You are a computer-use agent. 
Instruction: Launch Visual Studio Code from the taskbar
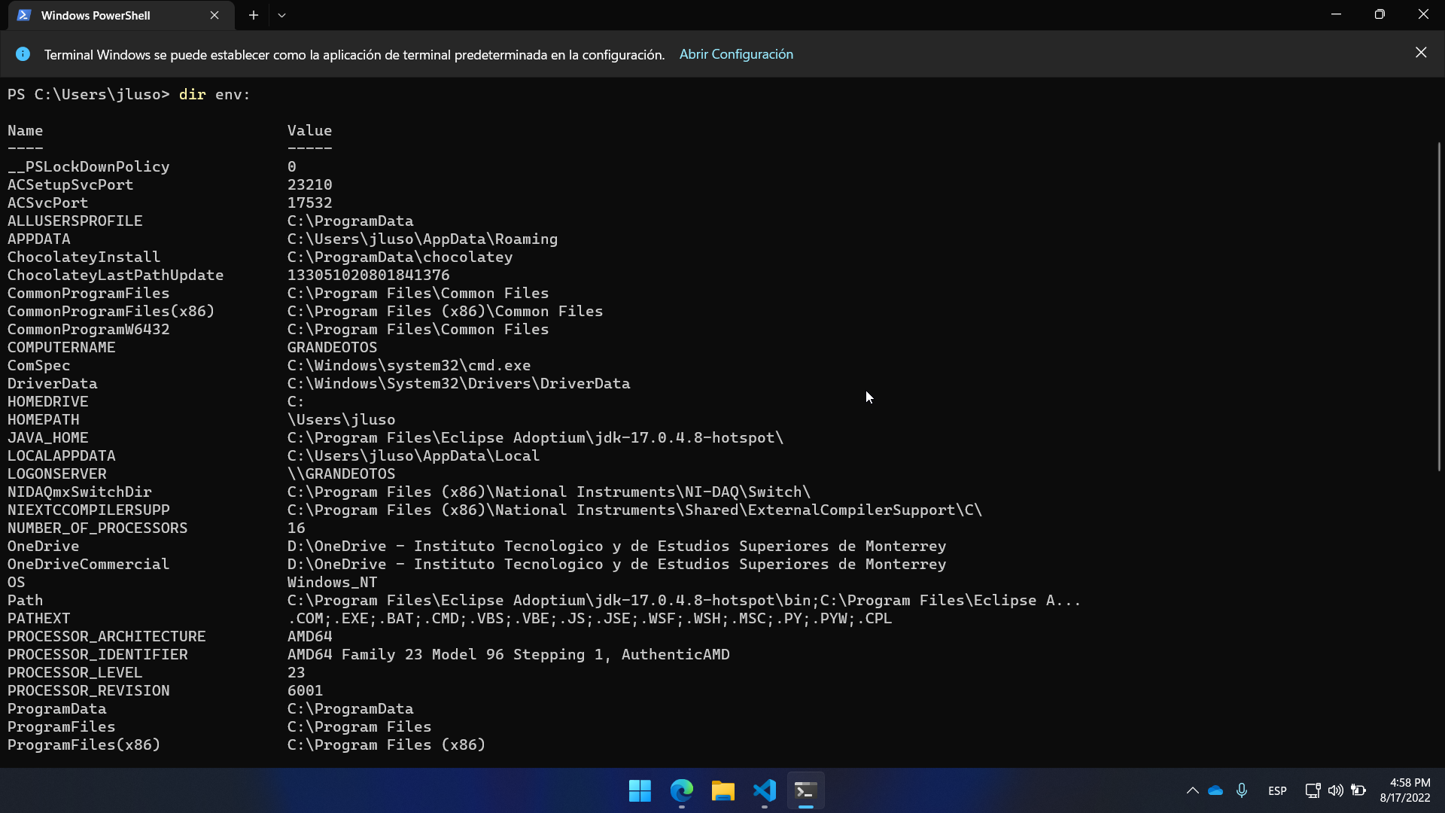pos(763,791)
